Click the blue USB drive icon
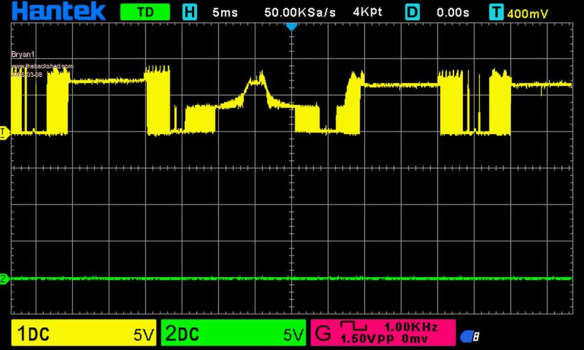Screen dimensions: 584x350 [469, 336]
